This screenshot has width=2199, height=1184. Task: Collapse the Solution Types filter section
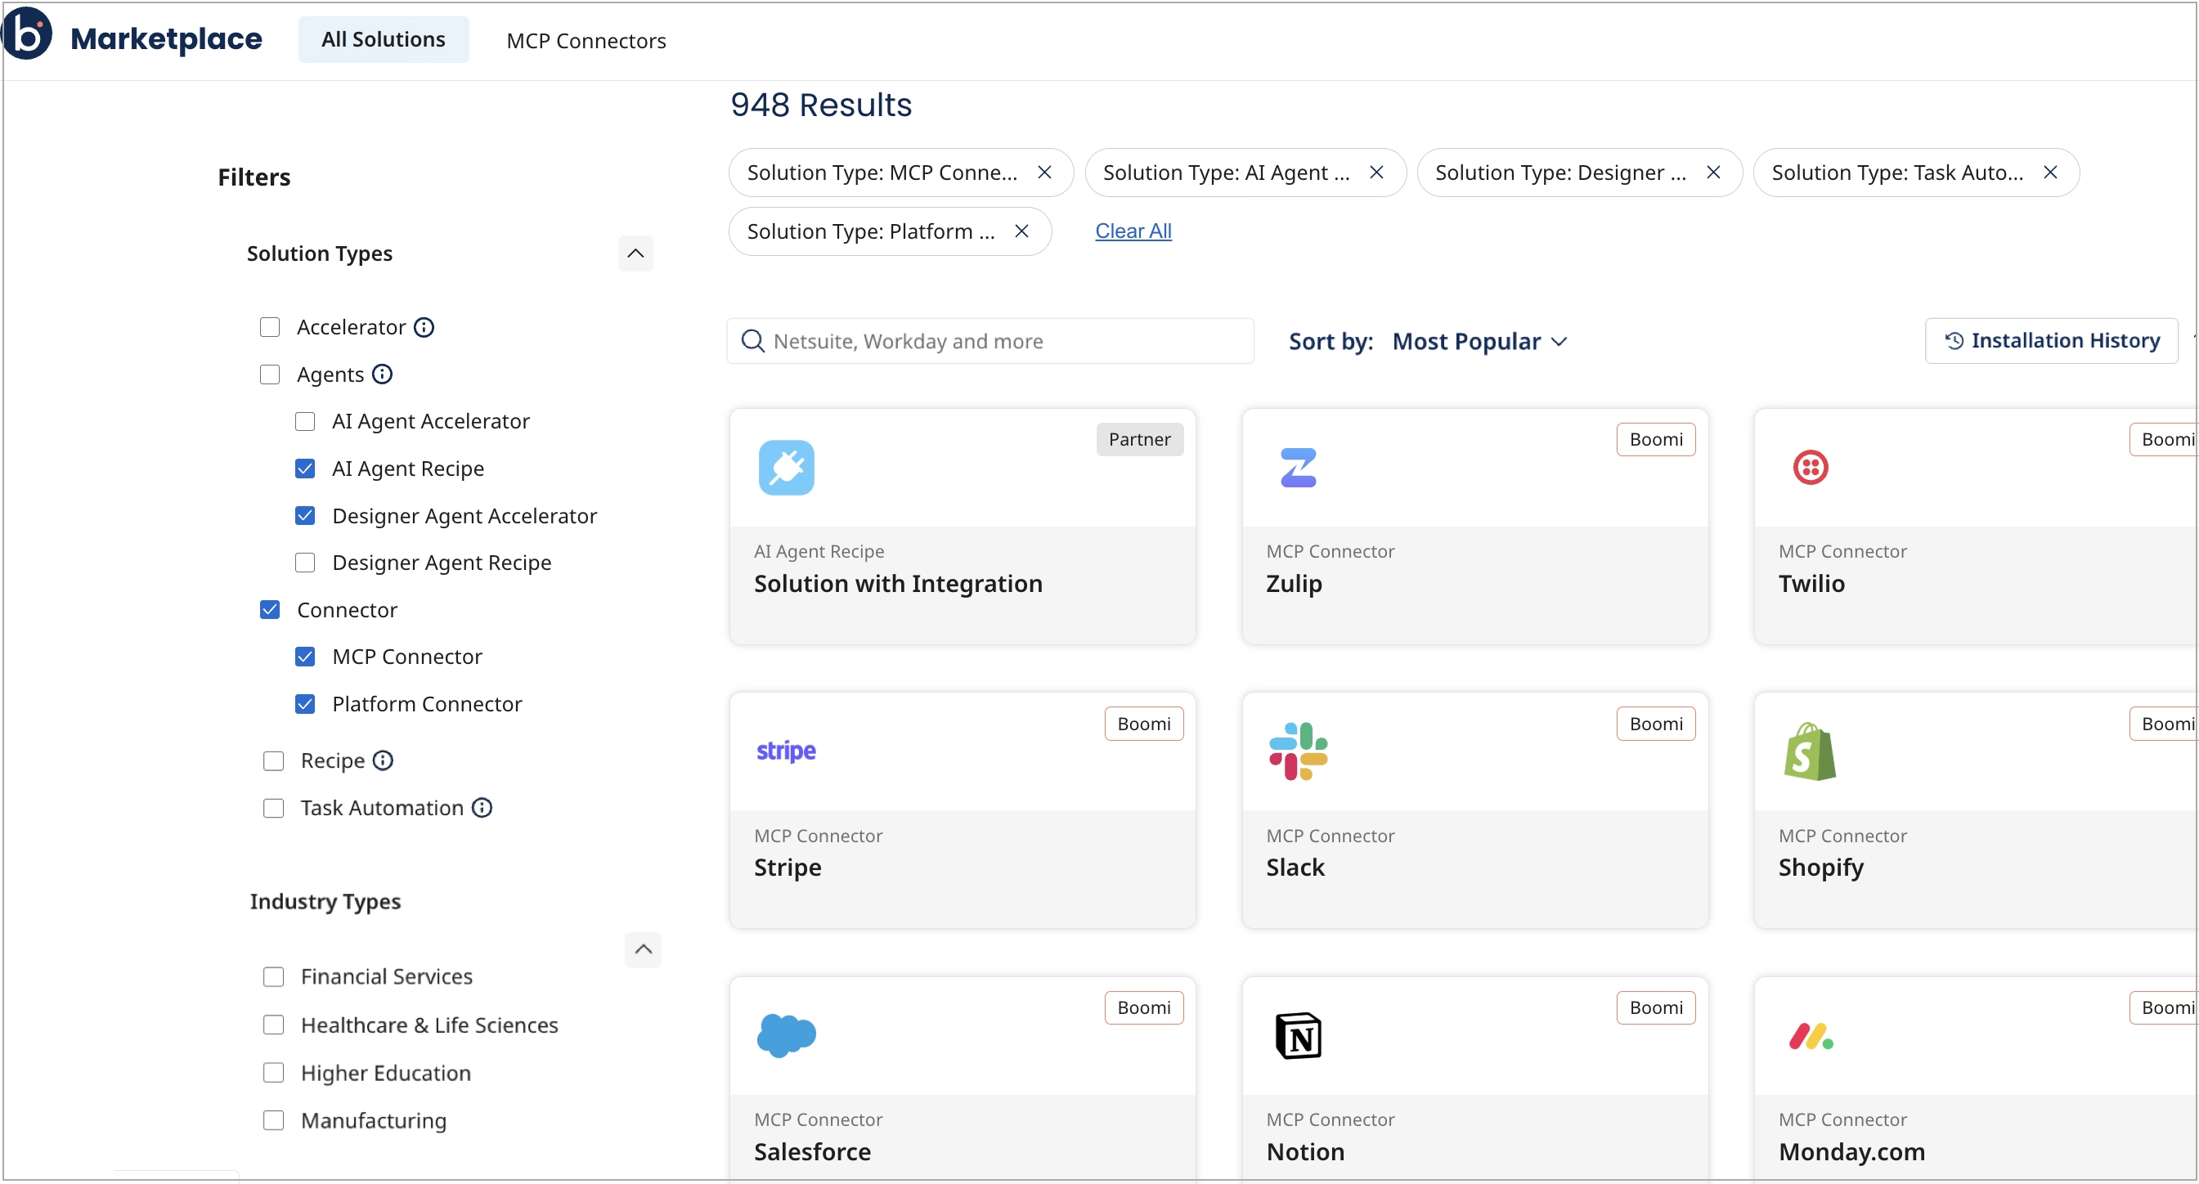coord(635,253)
